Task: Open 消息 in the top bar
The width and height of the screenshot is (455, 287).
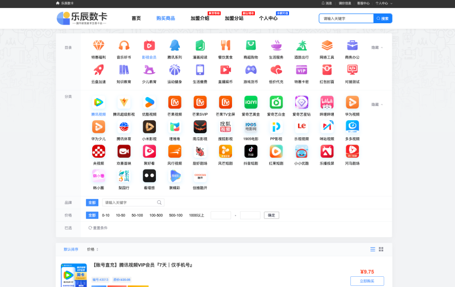Action: pyautogui.click(x=326, y=3)
